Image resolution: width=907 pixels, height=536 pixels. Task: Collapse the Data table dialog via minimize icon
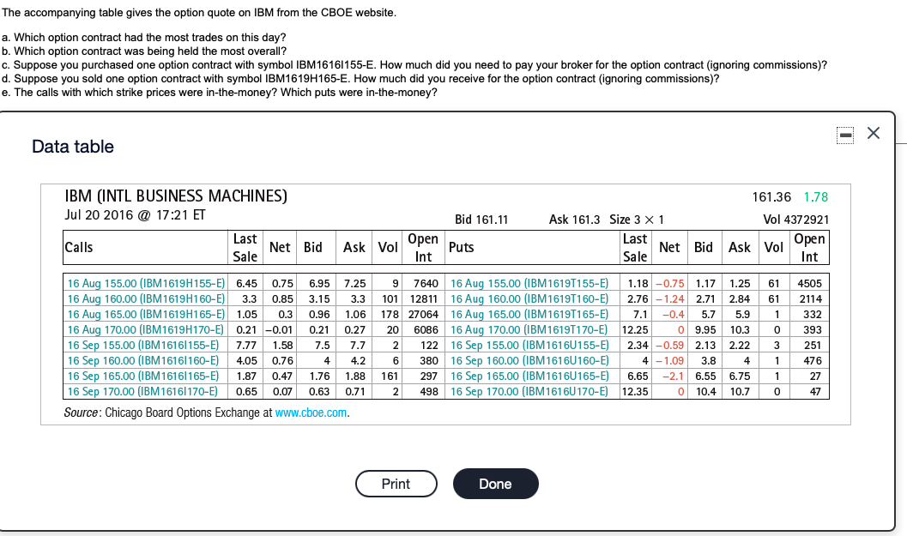pyautogui.click(x=845, y=134)
